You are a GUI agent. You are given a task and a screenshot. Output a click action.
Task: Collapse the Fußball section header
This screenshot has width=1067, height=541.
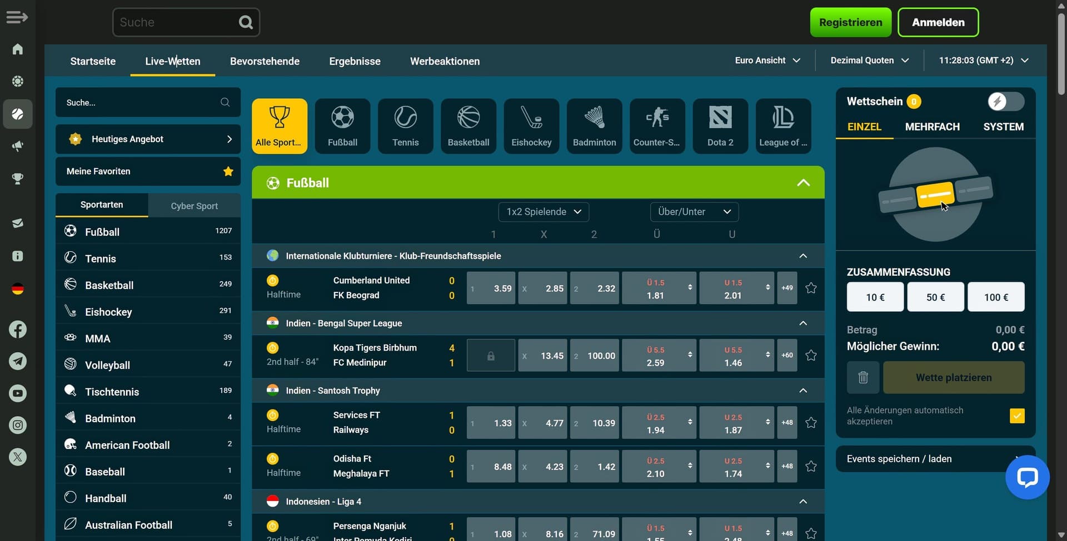click(803, 183)
